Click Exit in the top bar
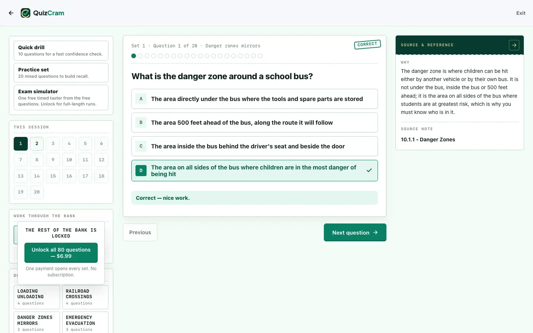This screenshot has width=533, height=333. pos(521,13)
